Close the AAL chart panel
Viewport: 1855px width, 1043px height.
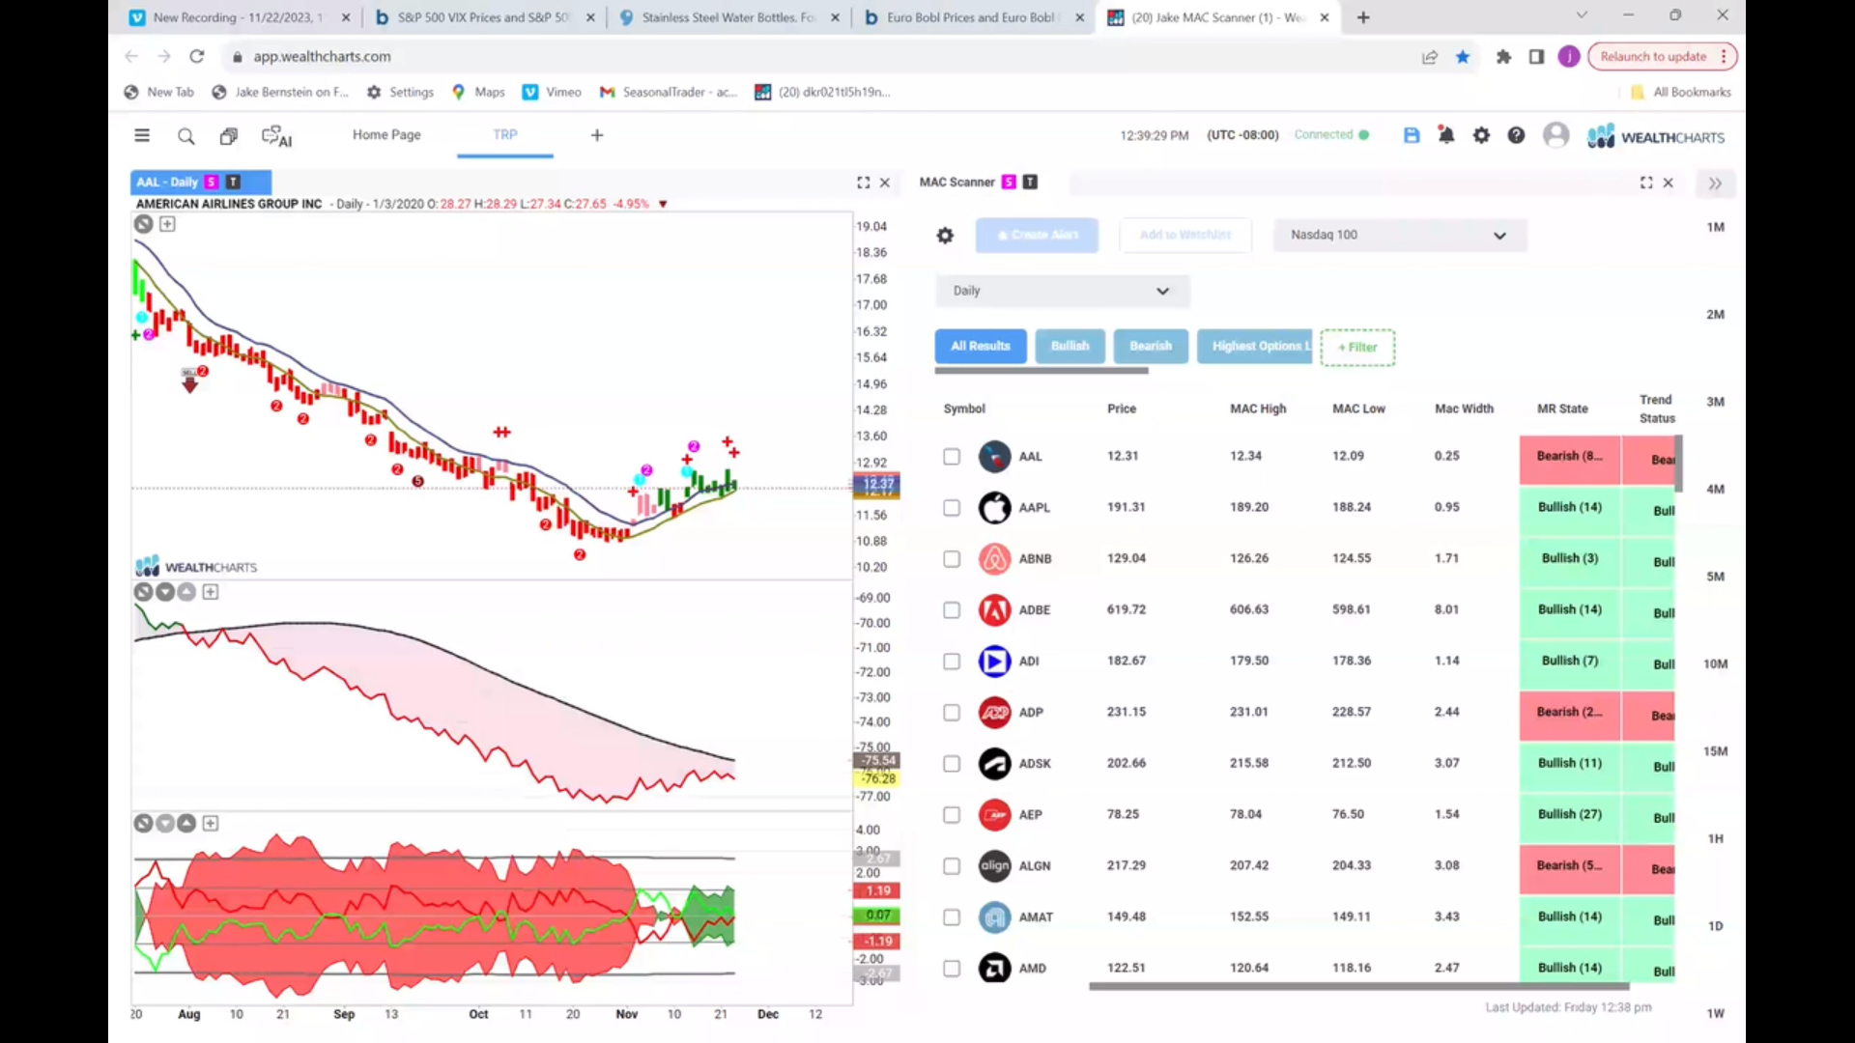point(884,183)
